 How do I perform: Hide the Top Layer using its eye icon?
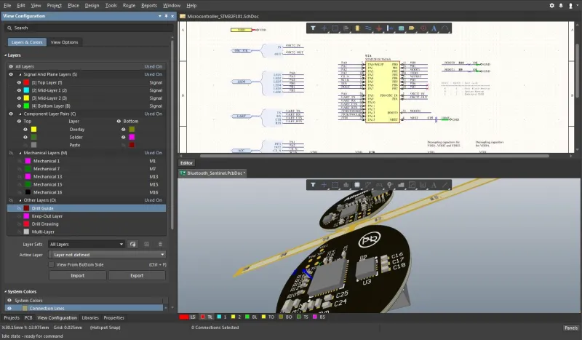(20, 82)
